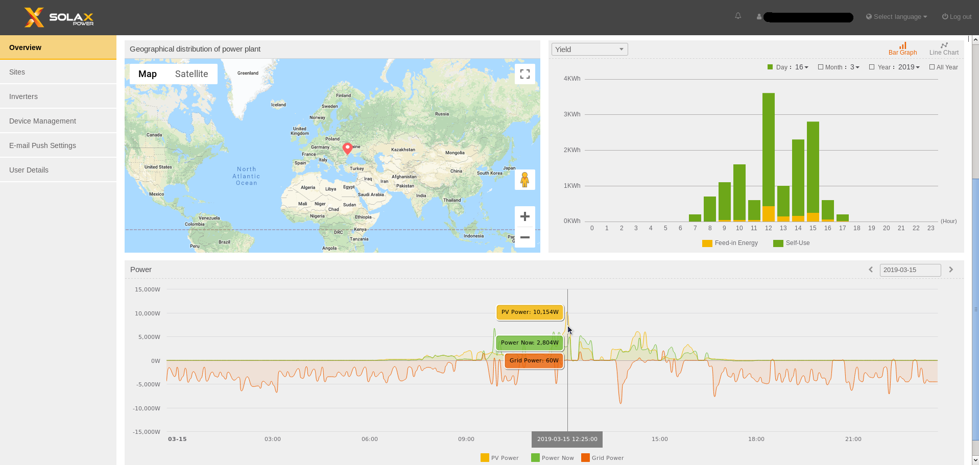This screenshot has width=979, height=465.
Task: Toggle Grid Power legend swatch
Action: (x=585, y=458)
